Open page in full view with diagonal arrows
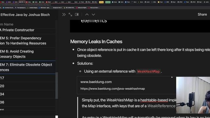Image resolution: width=210 pixels, height=118 pixels. [70, 14]
